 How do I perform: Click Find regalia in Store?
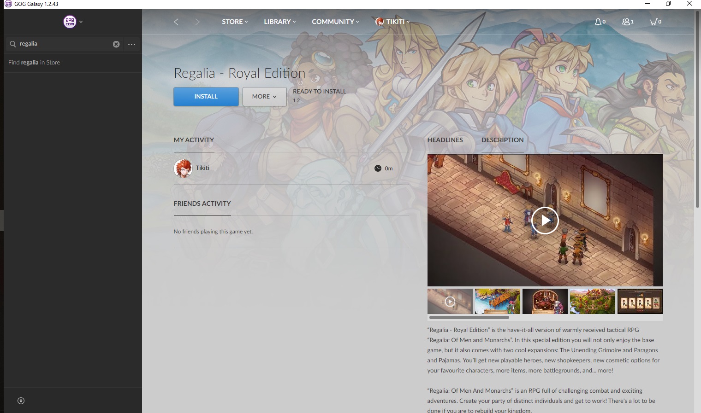click(x=34, y=63)
